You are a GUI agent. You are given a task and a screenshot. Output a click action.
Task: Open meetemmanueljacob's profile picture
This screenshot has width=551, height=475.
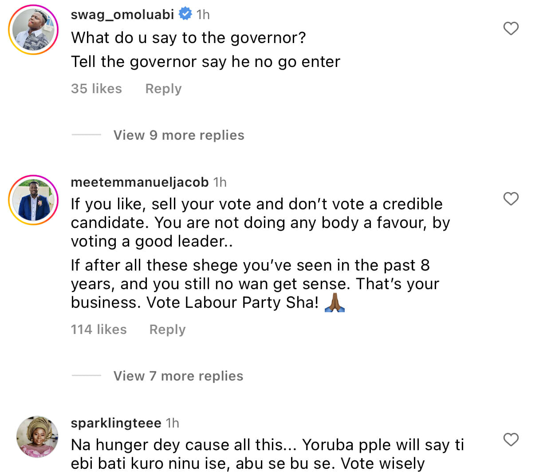point(33,200)
